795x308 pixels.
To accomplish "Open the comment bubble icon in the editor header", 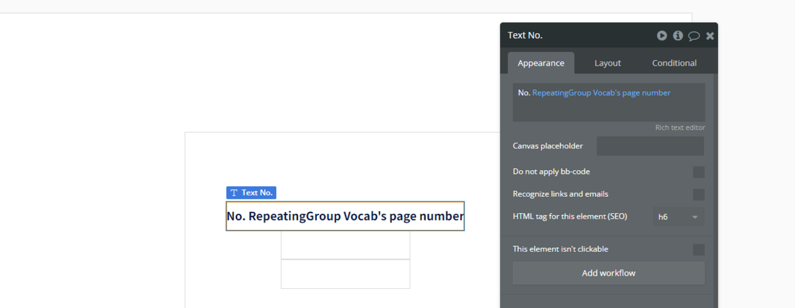I will [x=694, y=36].
